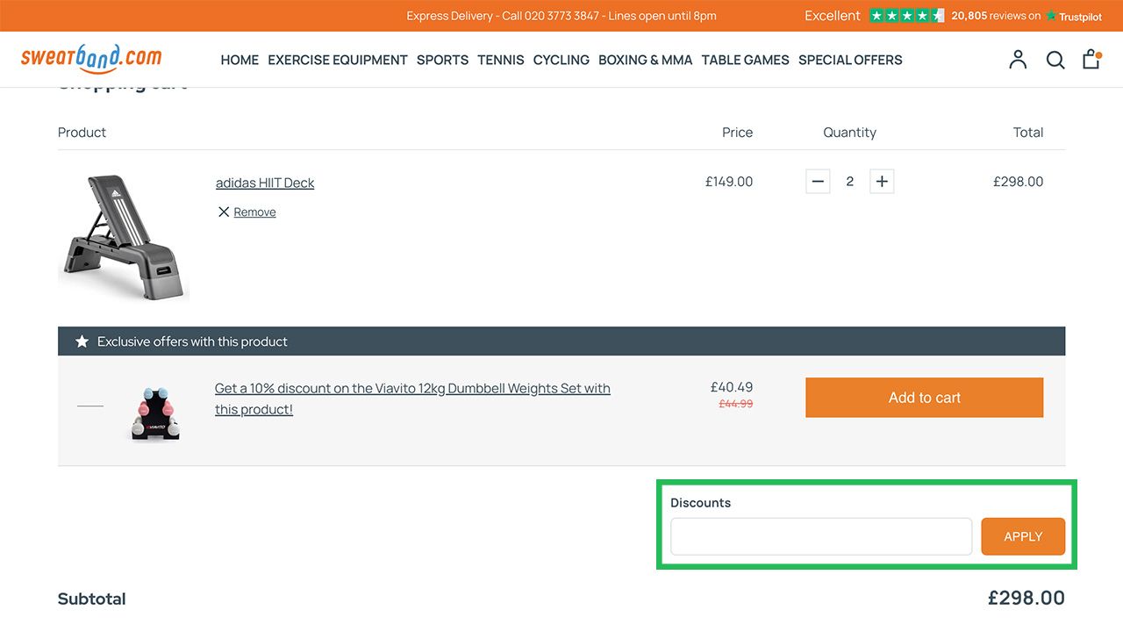Click the quantity value 2

point(849,182)
